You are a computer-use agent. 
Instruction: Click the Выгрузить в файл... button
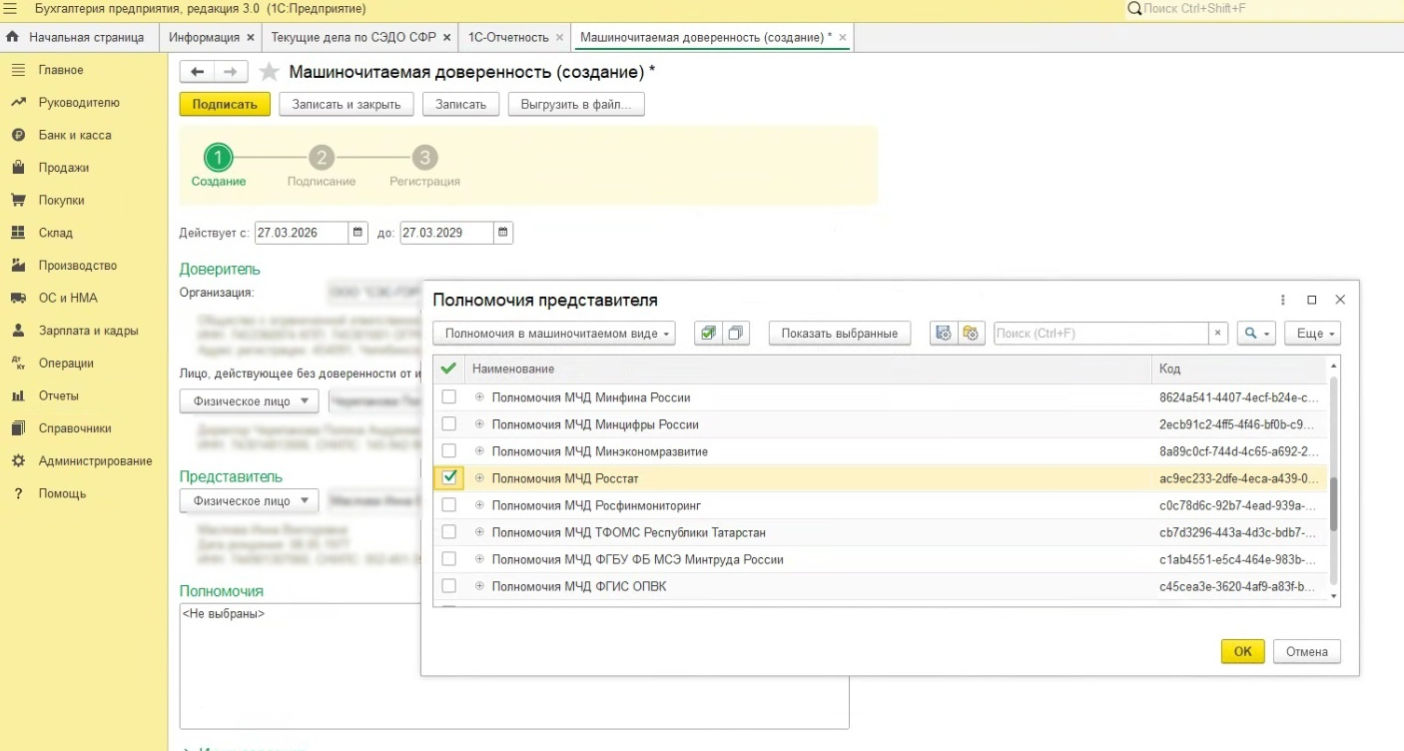(x=576, y=105)
